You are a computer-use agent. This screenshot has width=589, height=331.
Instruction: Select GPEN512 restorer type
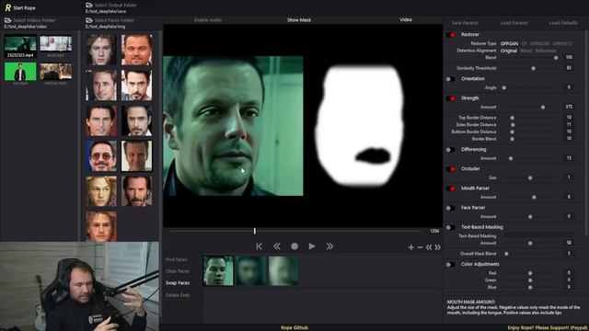[x=562, y=43]
